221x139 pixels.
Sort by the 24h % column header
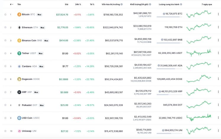78,4
